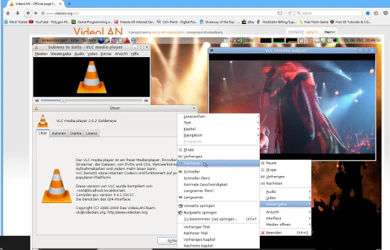
Task: Open the address bar history dropdown arrow
Action: 285,13
